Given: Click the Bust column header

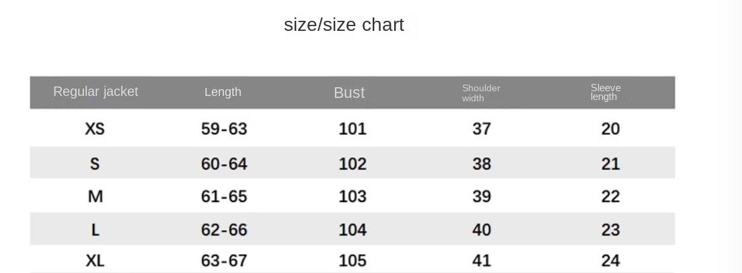Looking at the screenshot, I should (349, 93).
